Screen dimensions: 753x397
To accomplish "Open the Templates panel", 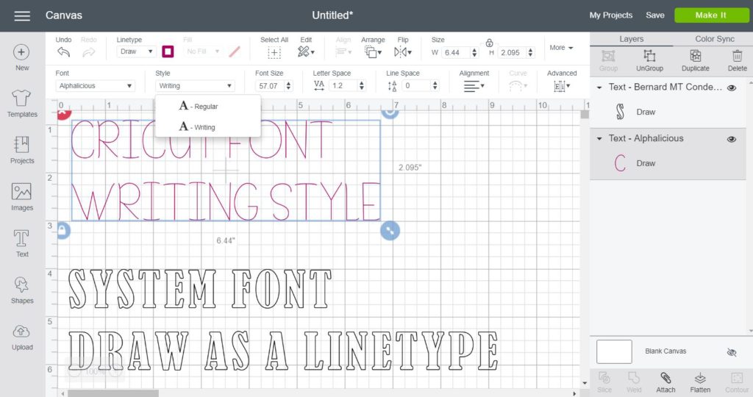I will click(21, 103).
